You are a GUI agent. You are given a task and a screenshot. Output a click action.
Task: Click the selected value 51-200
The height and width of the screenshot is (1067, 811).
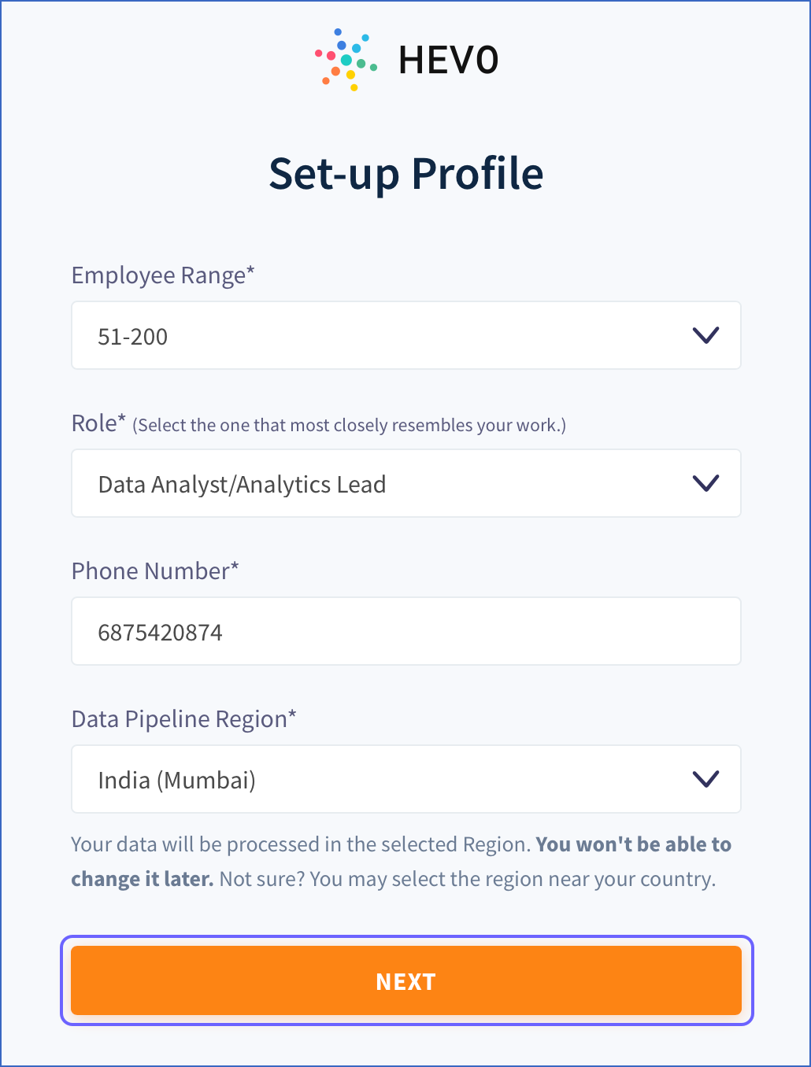point(132,335)
